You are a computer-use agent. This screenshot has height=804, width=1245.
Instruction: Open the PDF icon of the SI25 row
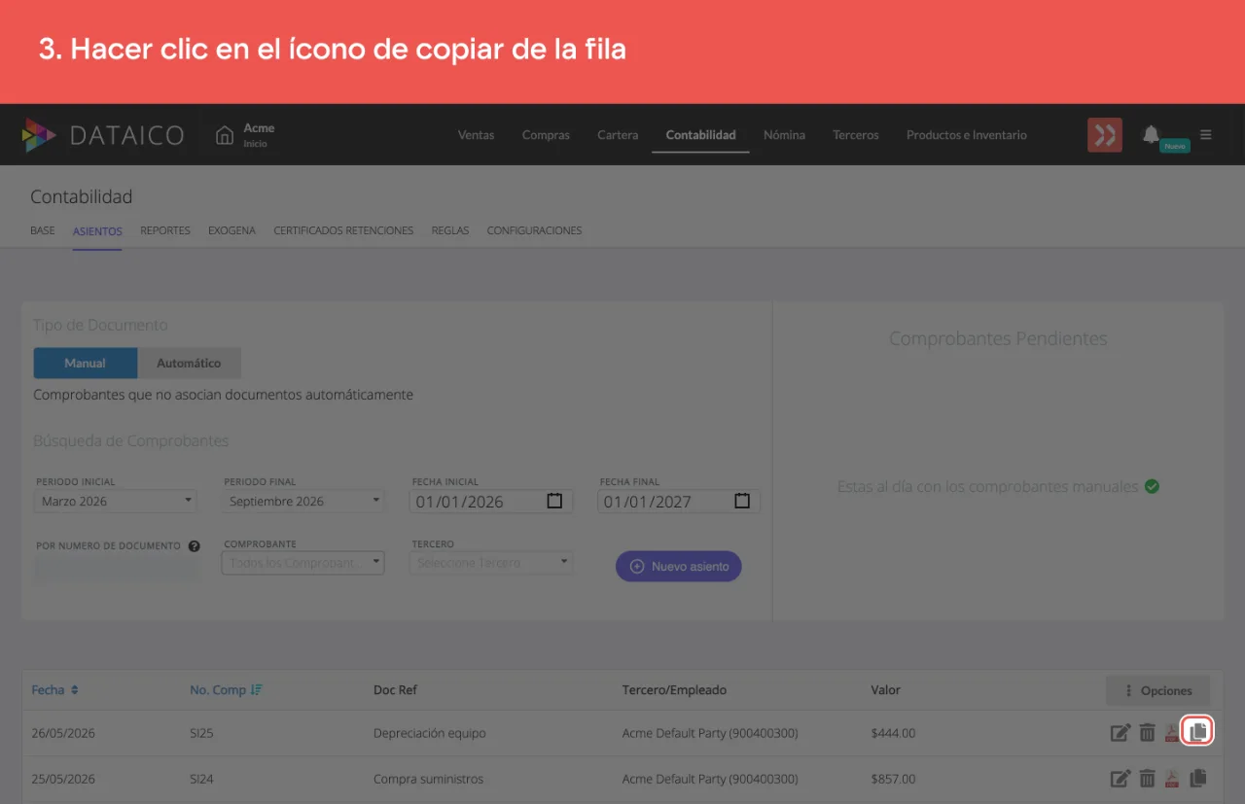[x=1172, y=733]
